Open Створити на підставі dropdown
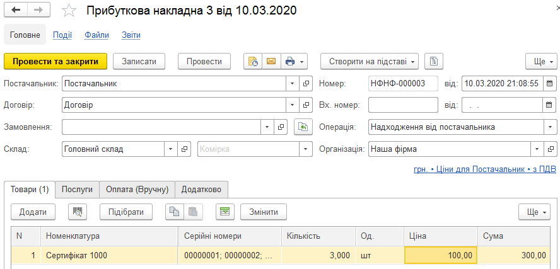 [370, 61]
